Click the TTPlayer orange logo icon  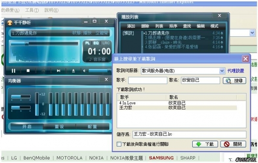(10, 23)
